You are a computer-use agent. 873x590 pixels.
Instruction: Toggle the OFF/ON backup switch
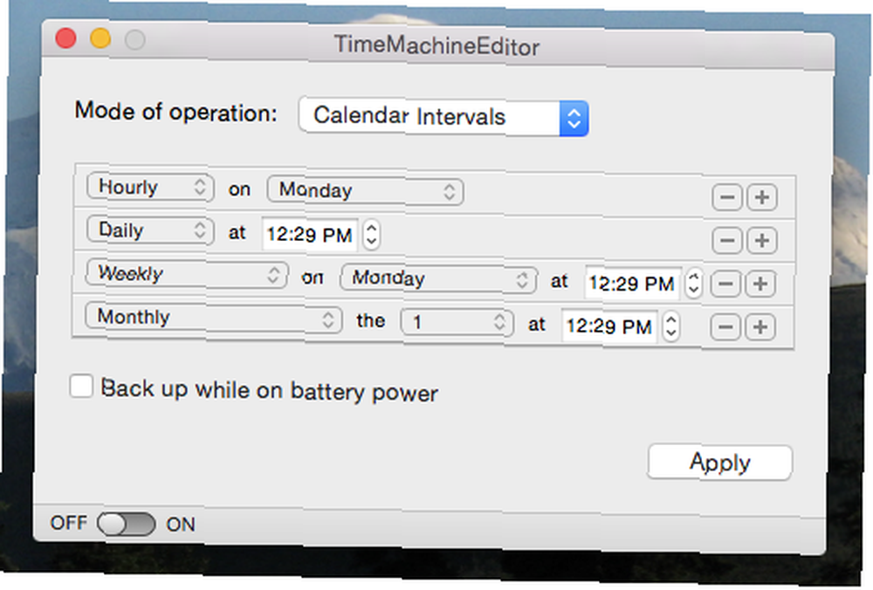tap(126, 525)
